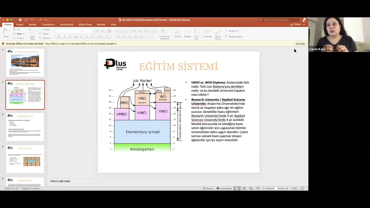Toggle Subscript formatting
Image resolution: width=370 pixels, height=208 pixels.
87,37
